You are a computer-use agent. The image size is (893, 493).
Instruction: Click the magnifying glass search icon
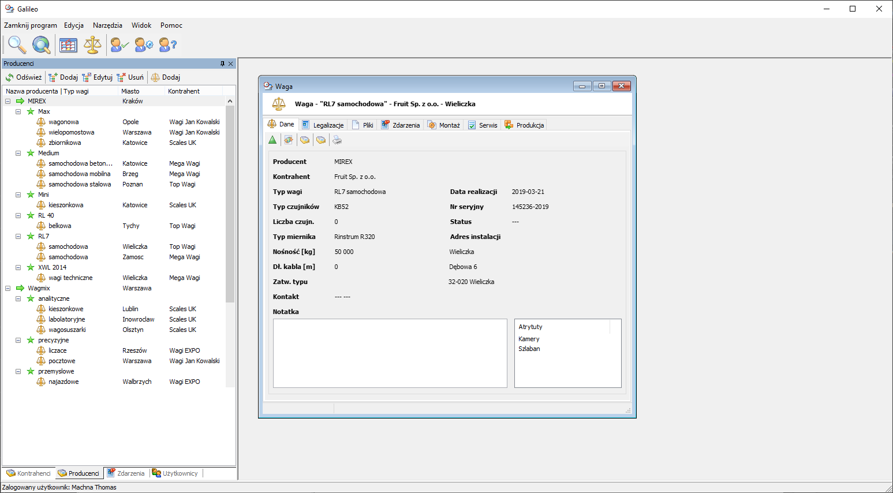(x=17, y=44)
